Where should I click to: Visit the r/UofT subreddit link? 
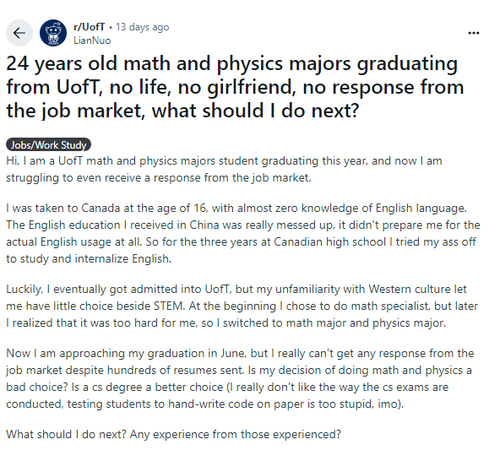click(89, 27)
